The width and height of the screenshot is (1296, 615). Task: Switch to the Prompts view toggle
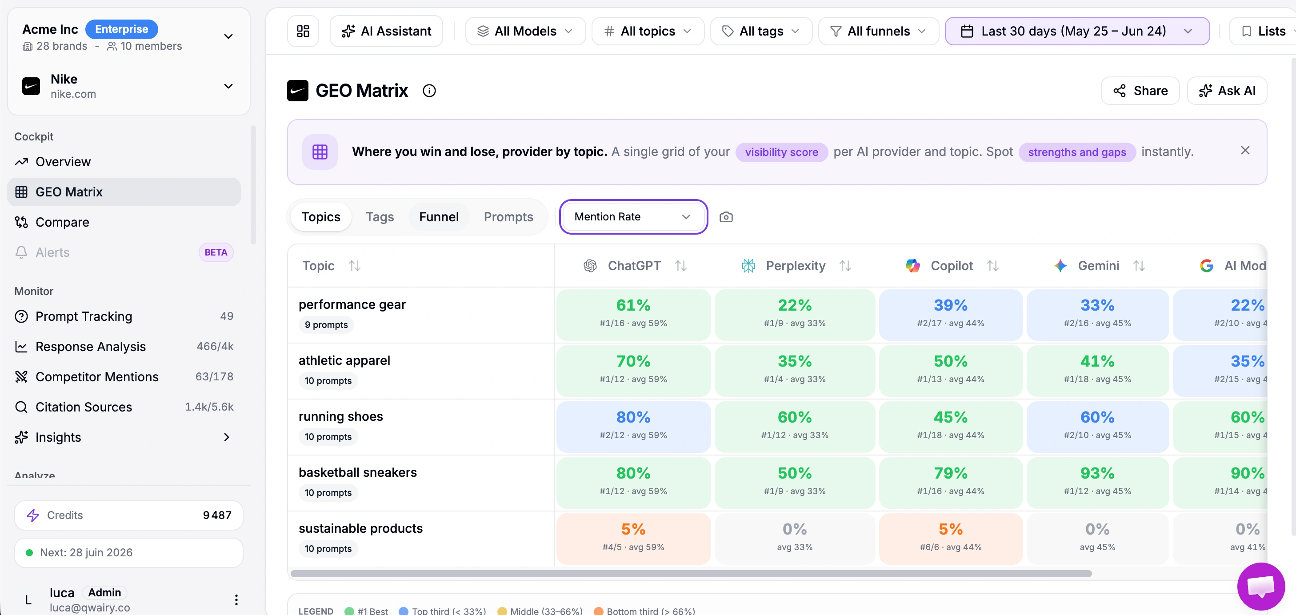508,217
